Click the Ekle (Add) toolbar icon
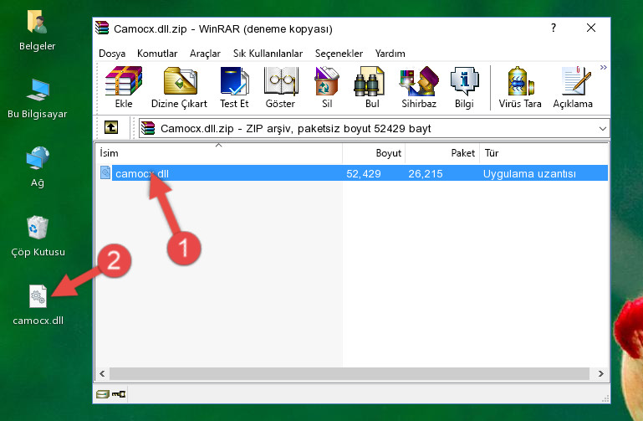 (x=124, y=87)
